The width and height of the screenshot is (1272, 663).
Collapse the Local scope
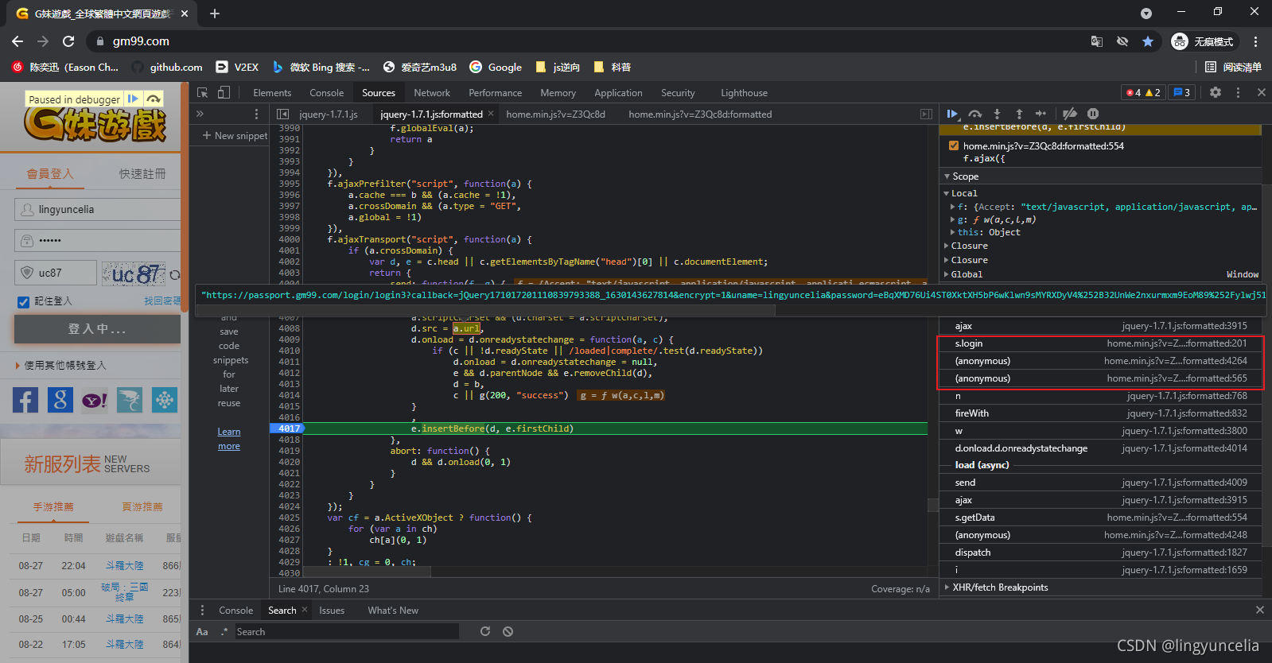pyautogui.click(x=947, y=193)
